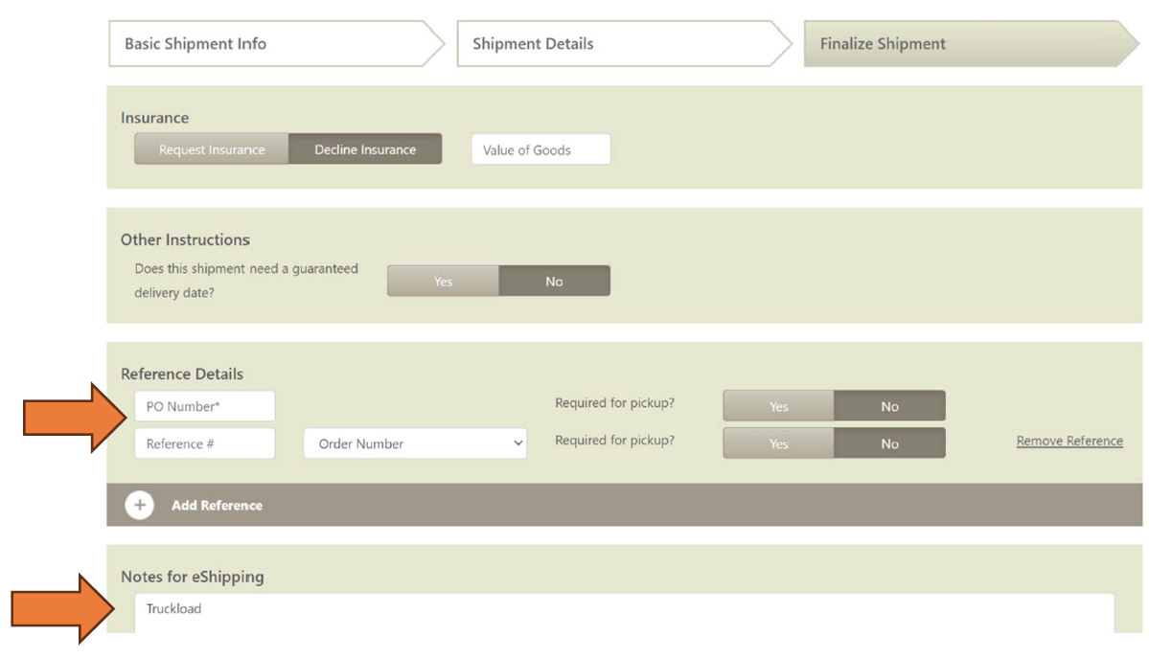
Task: Choose Request Insurance option
Action: pos(212,149)
